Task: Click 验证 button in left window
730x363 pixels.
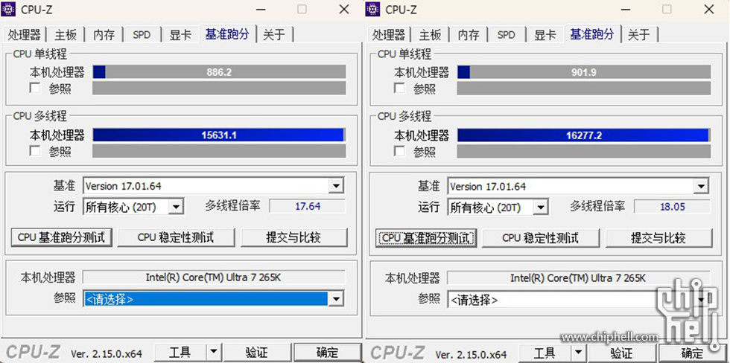Action: point(256,353)
